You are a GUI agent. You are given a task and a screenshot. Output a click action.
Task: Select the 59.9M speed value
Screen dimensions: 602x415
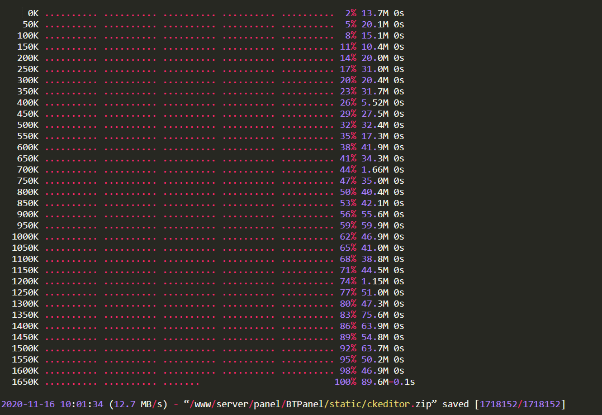pyautogui.click(x=375, y=226)
